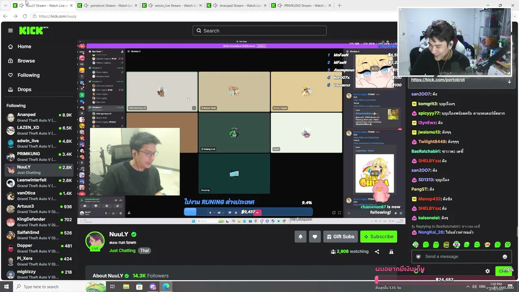Open Artuux3 channel in Following list

coord(39,209)
